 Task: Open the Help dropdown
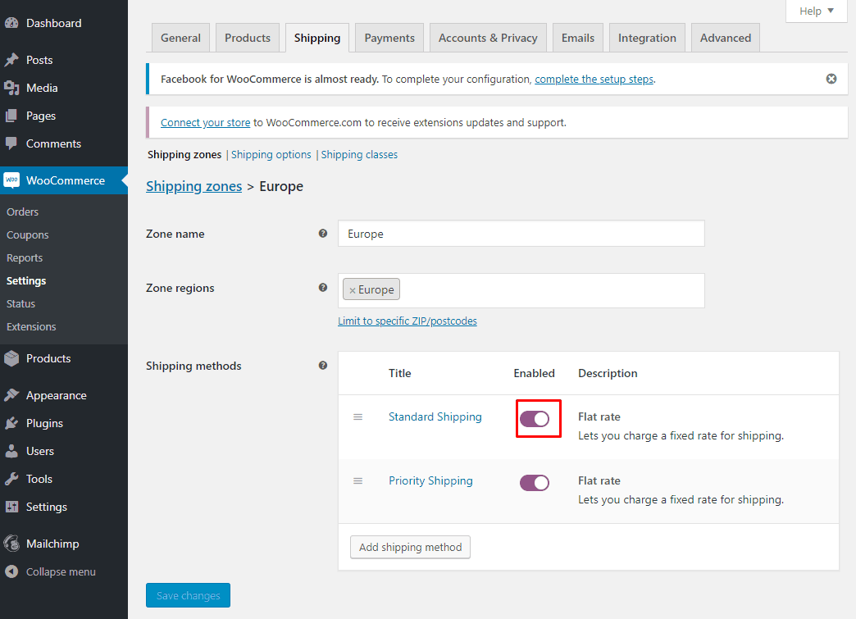816,11
